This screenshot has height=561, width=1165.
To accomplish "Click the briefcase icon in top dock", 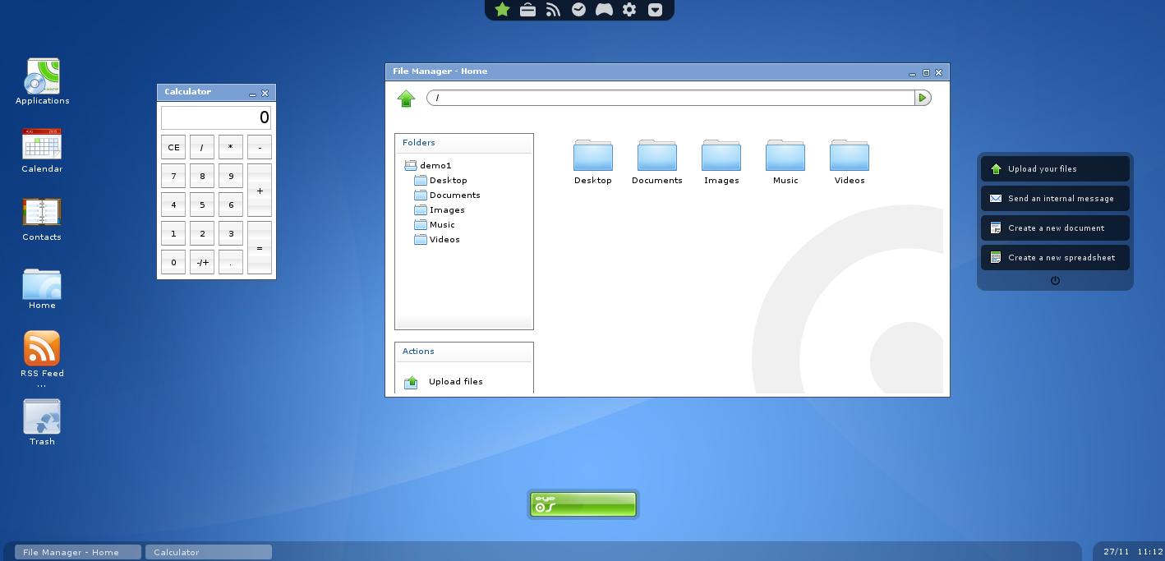I will click(528, 10).
